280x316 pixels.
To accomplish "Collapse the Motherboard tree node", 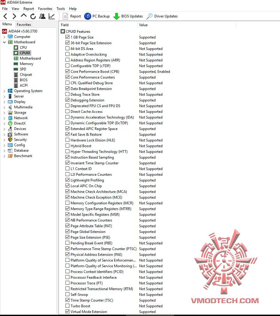I will coord(4,42).
